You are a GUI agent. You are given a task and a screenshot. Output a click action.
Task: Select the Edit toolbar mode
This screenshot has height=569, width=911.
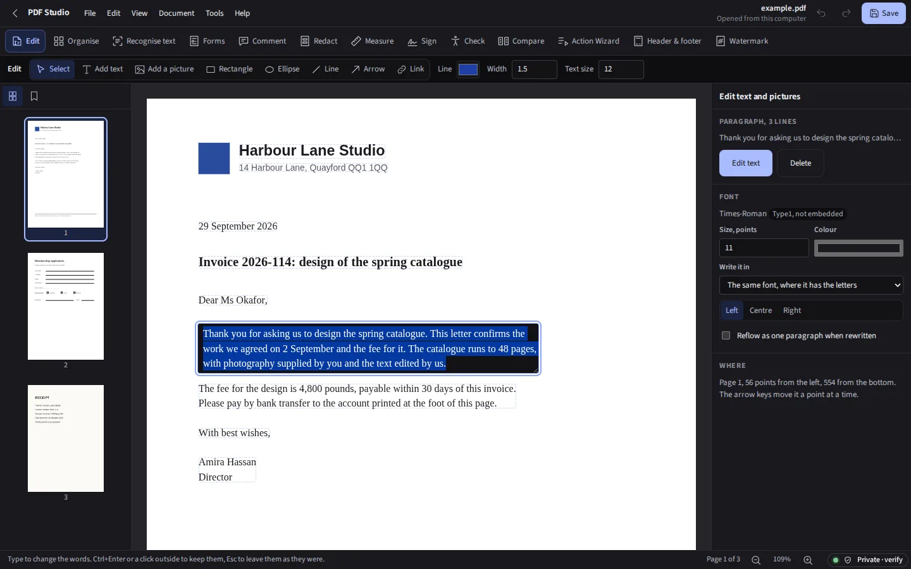point(25,41)
